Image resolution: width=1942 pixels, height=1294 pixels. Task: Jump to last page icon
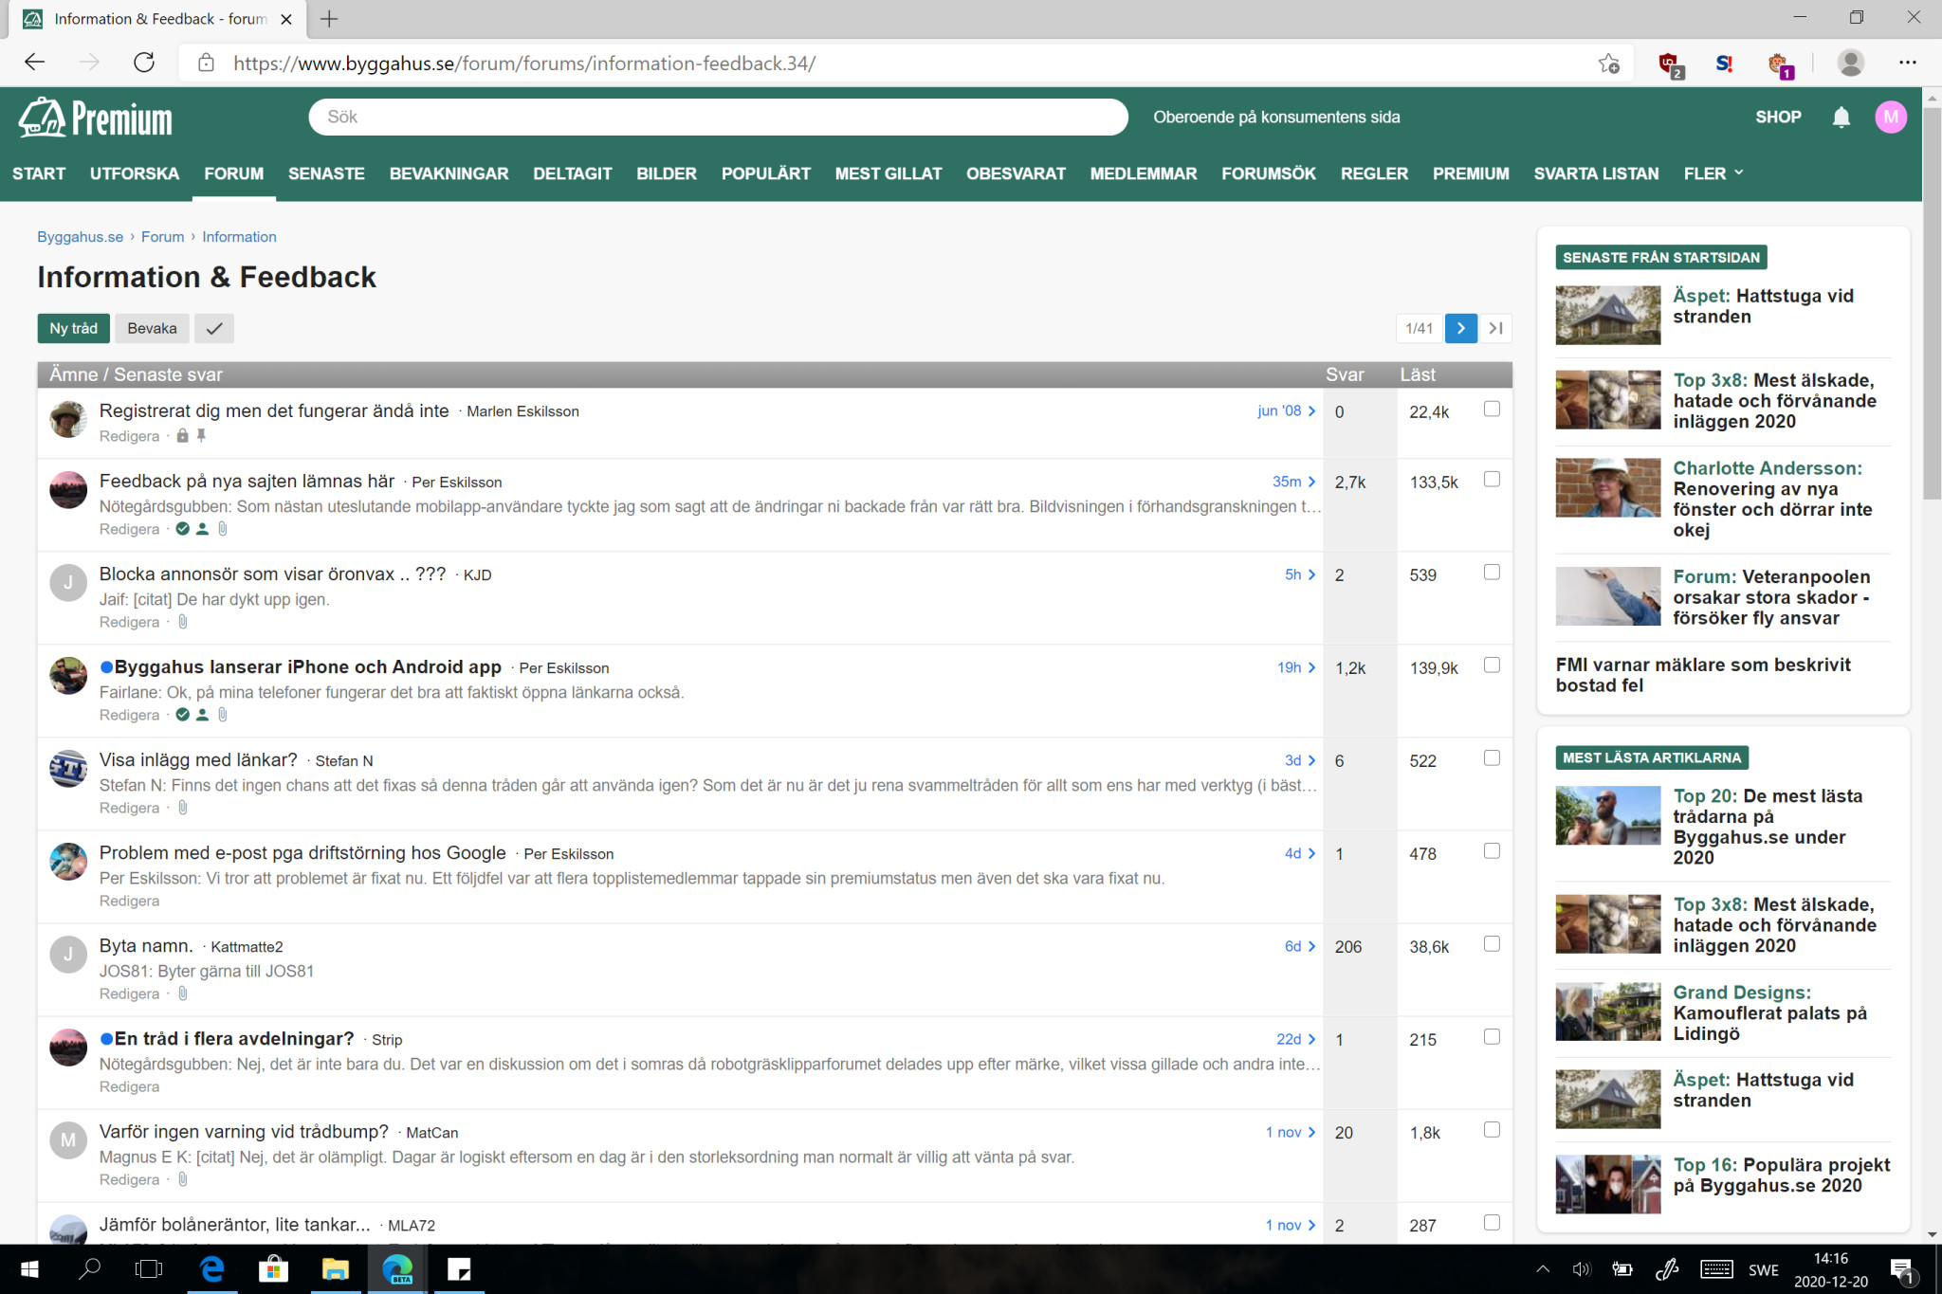pyautogui.click(x=1496, y=328)
